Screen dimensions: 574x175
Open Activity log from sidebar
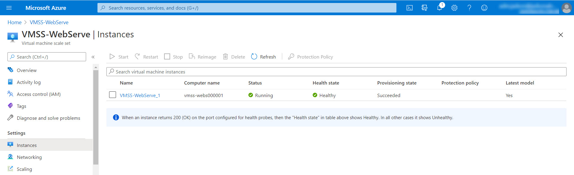click(28, 82)
